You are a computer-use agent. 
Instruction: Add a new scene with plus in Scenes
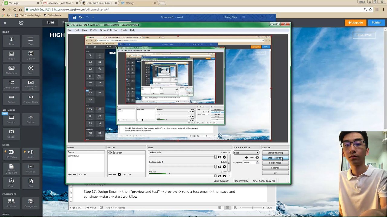tap(70, 175)
